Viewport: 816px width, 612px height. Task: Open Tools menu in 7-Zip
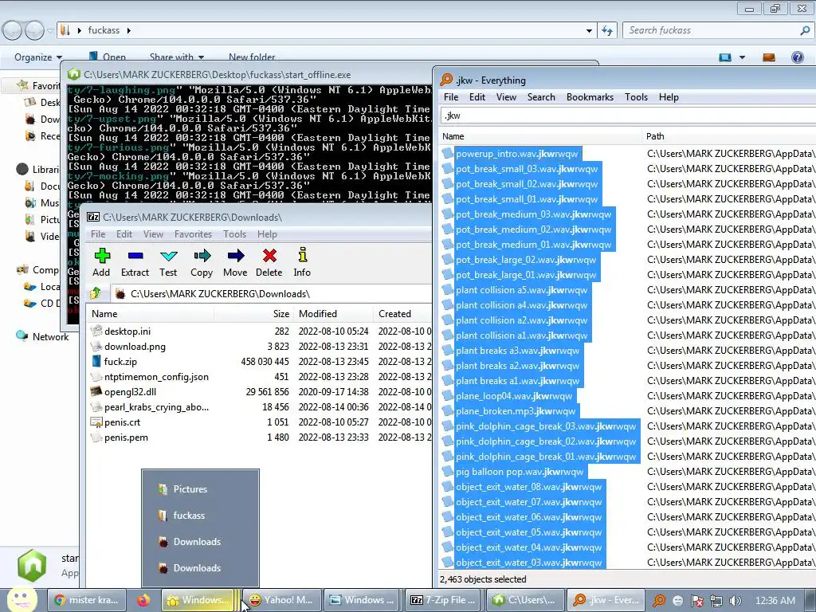pos(235,234)
